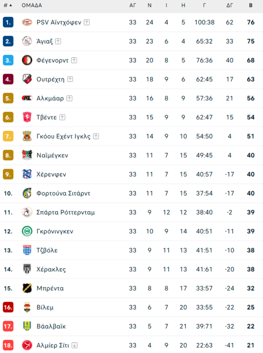Click the Φέγενορντ team logo

point(27,60)
